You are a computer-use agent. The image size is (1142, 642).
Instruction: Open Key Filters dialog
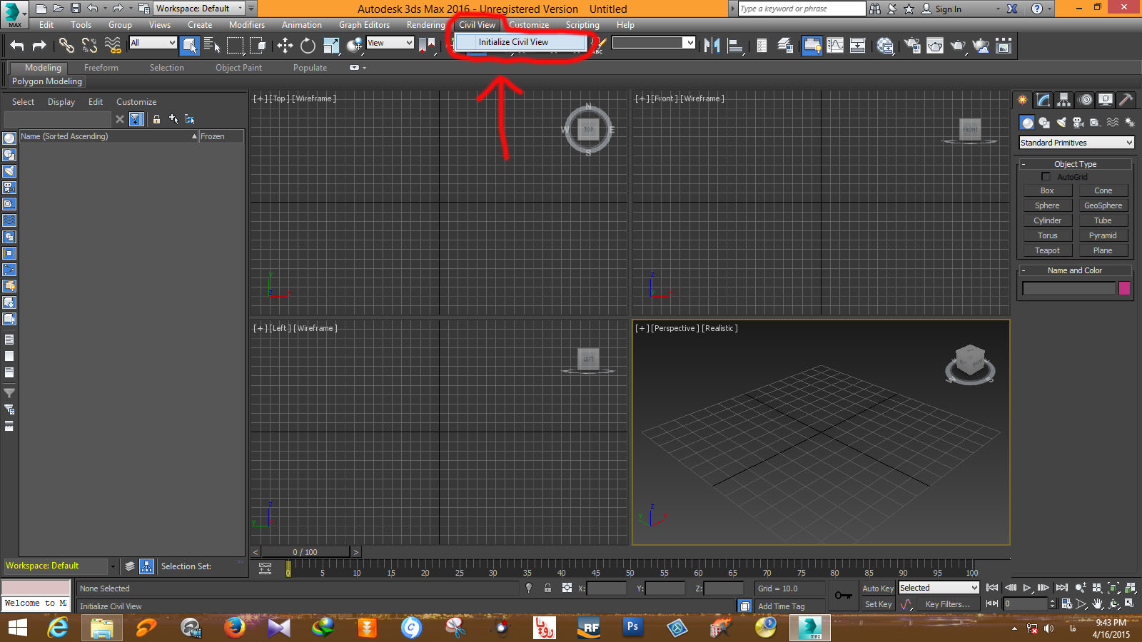coord(947,604)
